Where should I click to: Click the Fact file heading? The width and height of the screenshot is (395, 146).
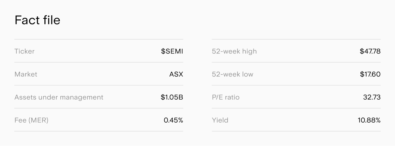37,20
